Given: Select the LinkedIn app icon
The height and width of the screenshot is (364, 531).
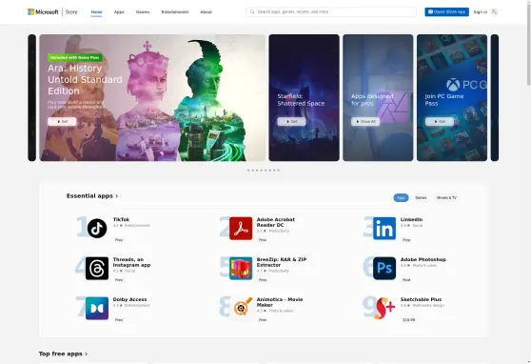Looking at the screenshot, I should pos(384,229).
